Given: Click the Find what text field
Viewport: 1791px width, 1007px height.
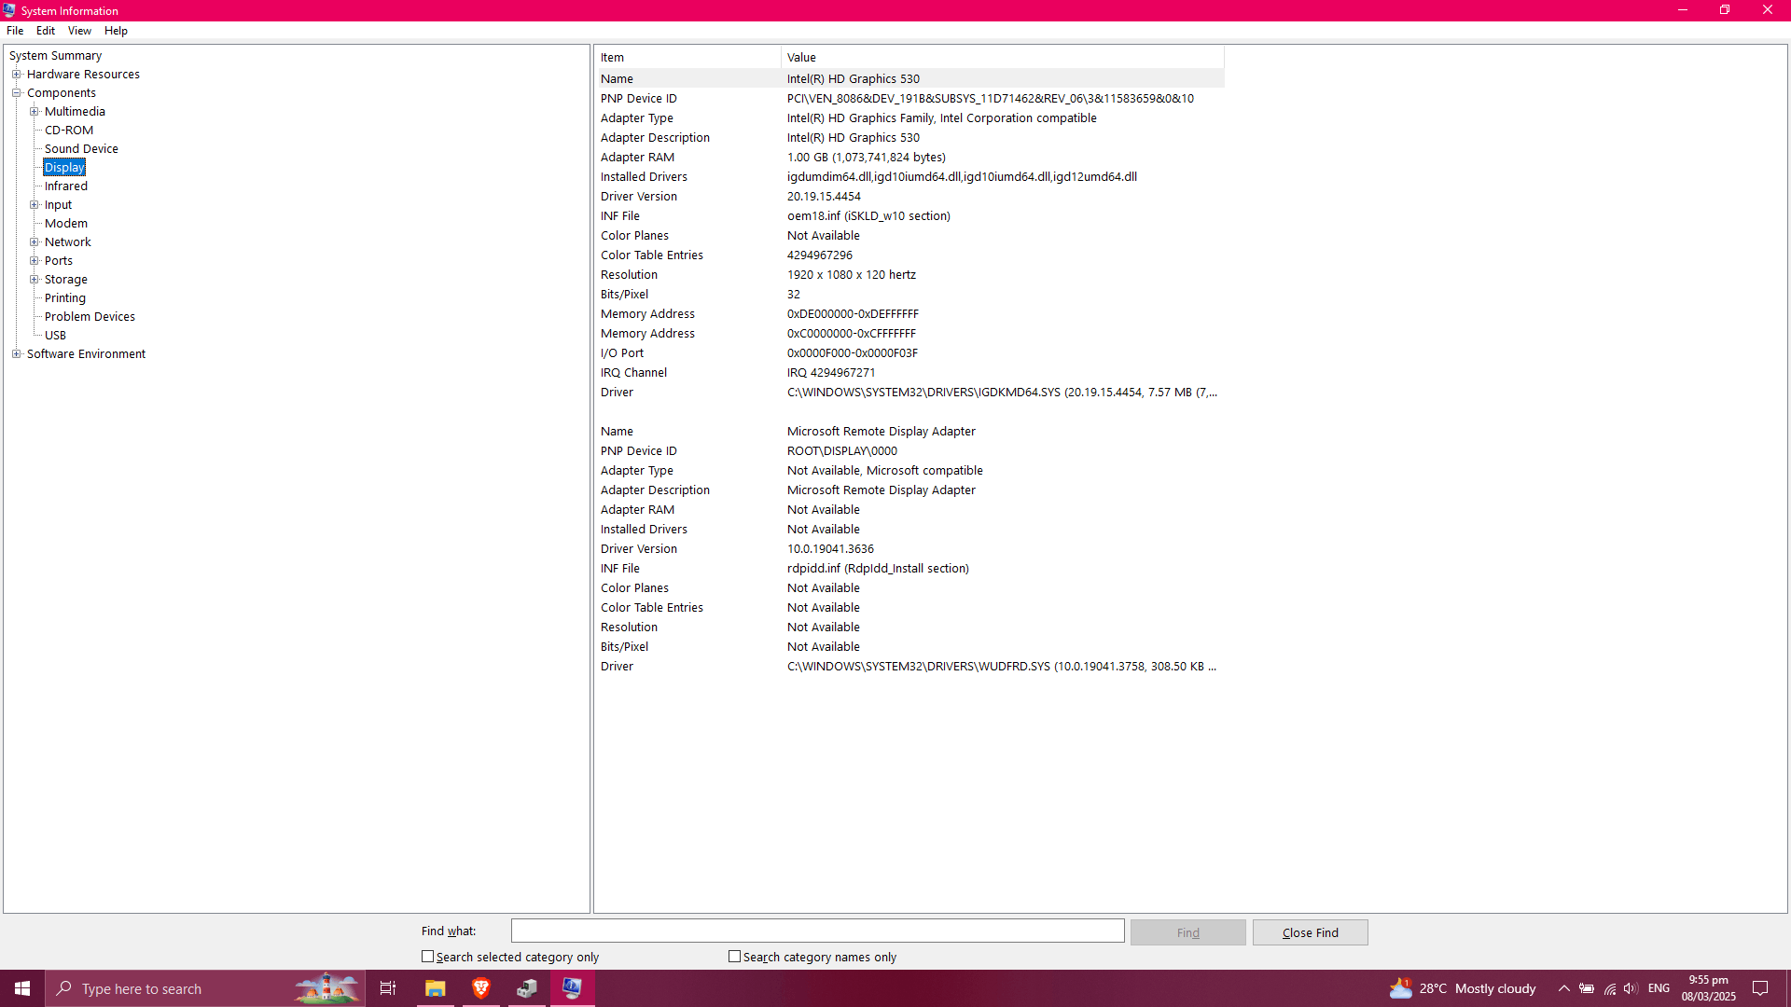Looking at the screenshot, I should [x=817, y=931].
